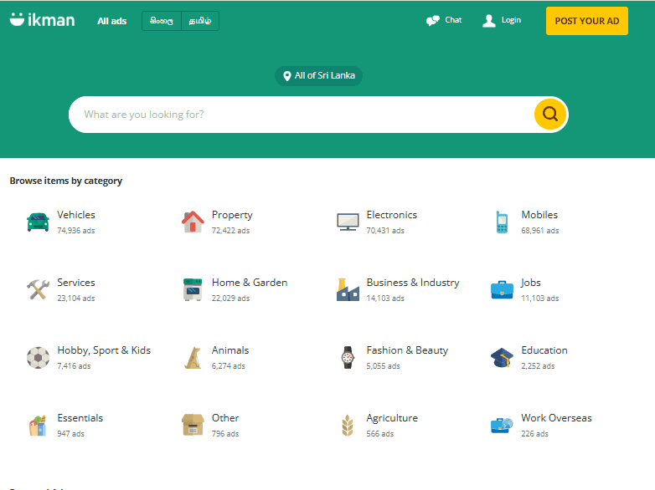Open the Work Overseas category link
This screenshot has height=490, width=655.
556,418
